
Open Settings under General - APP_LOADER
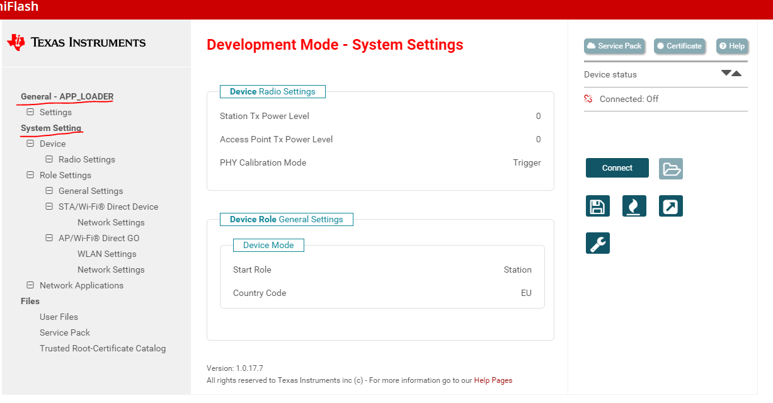click(55, 112)
